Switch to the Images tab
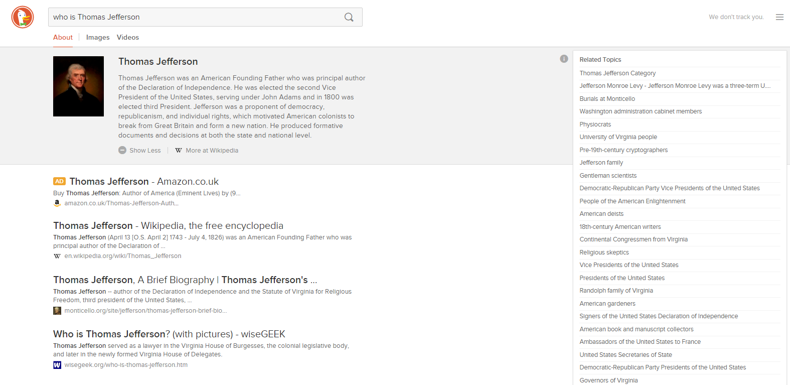 [98, 37]
